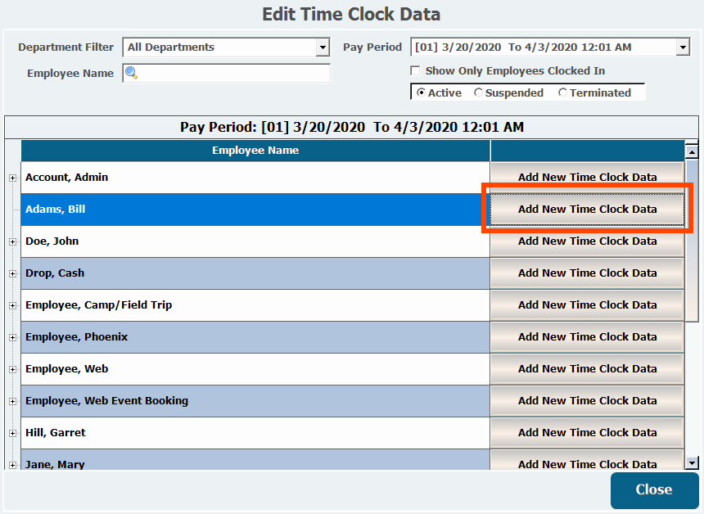Select the Active radio button
The width and height of the screenshot is (704, 514).
tap(421, 93)
